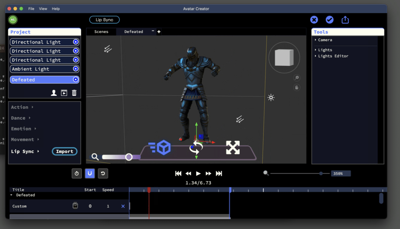The height and width of the screenshot is (229, 400).
Task: Select the scale arrows tool in viewport
Action: click(233, 148)
